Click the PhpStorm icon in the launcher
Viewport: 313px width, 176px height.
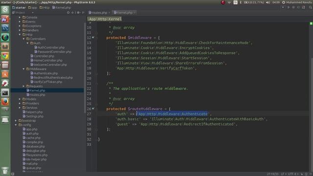pyautogui.click(x=5, y=20)
